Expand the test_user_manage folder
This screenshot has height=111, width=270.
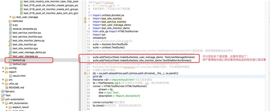coord(11,17)
